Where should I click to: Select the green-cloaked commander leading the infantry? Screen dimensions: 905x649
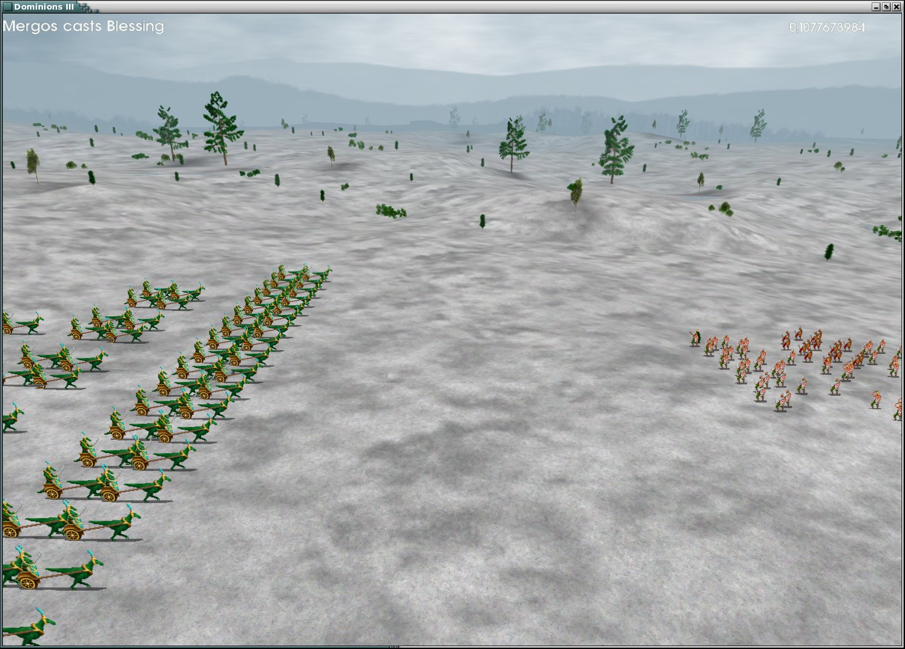tap(695, 338)
